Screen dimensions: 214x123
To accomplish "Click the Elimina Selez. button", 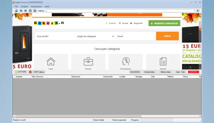I will tap(166, 72).
